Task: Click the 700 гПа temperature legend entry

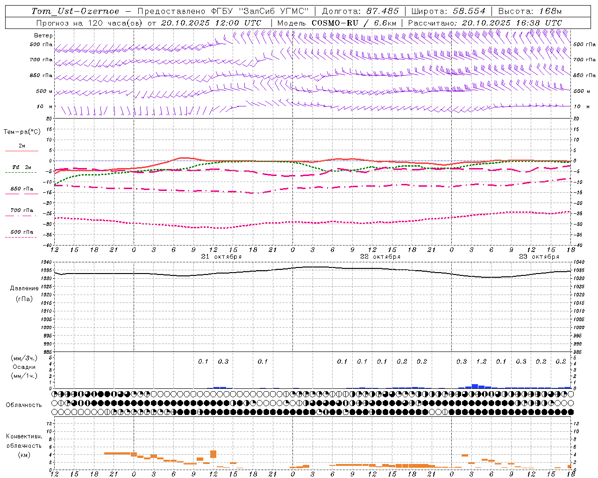Action: tap(22, 211)
